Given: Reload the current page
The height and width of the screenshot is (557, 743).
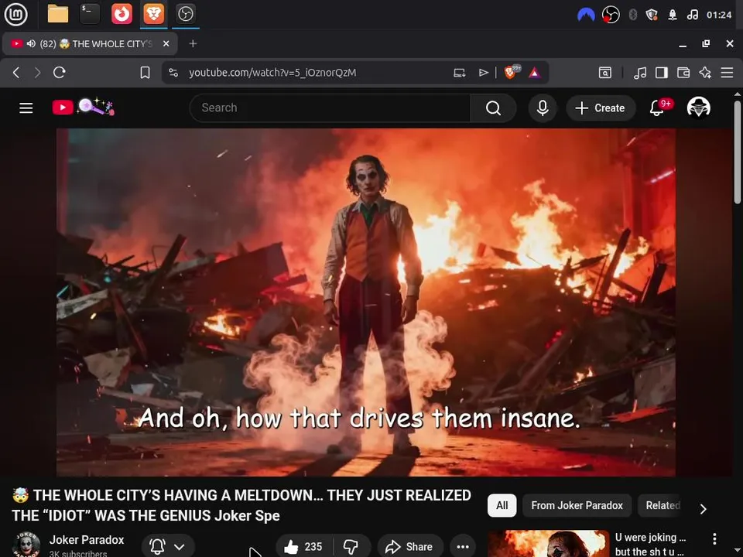Looking at the screenshot, I should click(60, 73).
